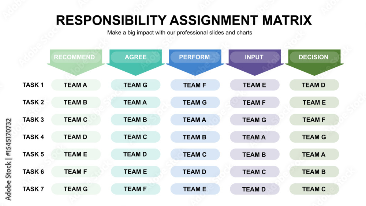Click the Responsibility Assignment Matrix title
Image resolution: width=366 pixels, height=206 pixels.
pyautogui.click(x=184, y=20)
